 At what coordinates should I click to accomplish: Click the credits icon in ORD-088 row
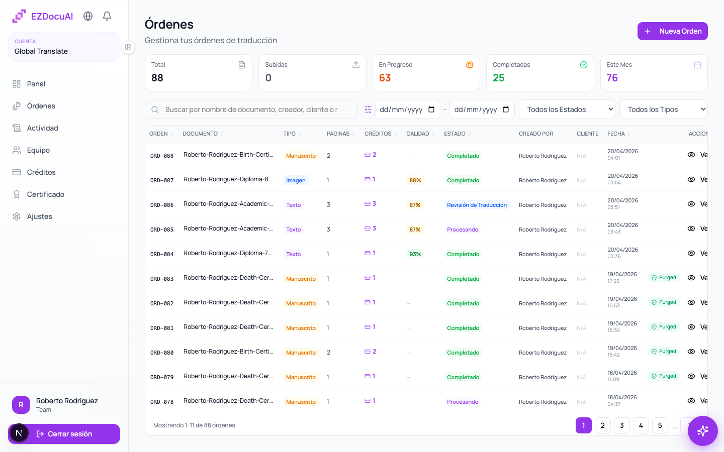point(367,155)
